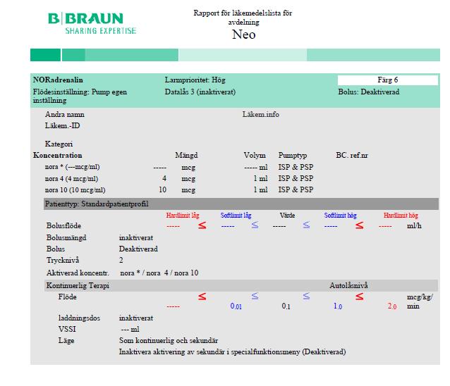
Task: Click the 'Läge' label
Action: click(66, 341)
